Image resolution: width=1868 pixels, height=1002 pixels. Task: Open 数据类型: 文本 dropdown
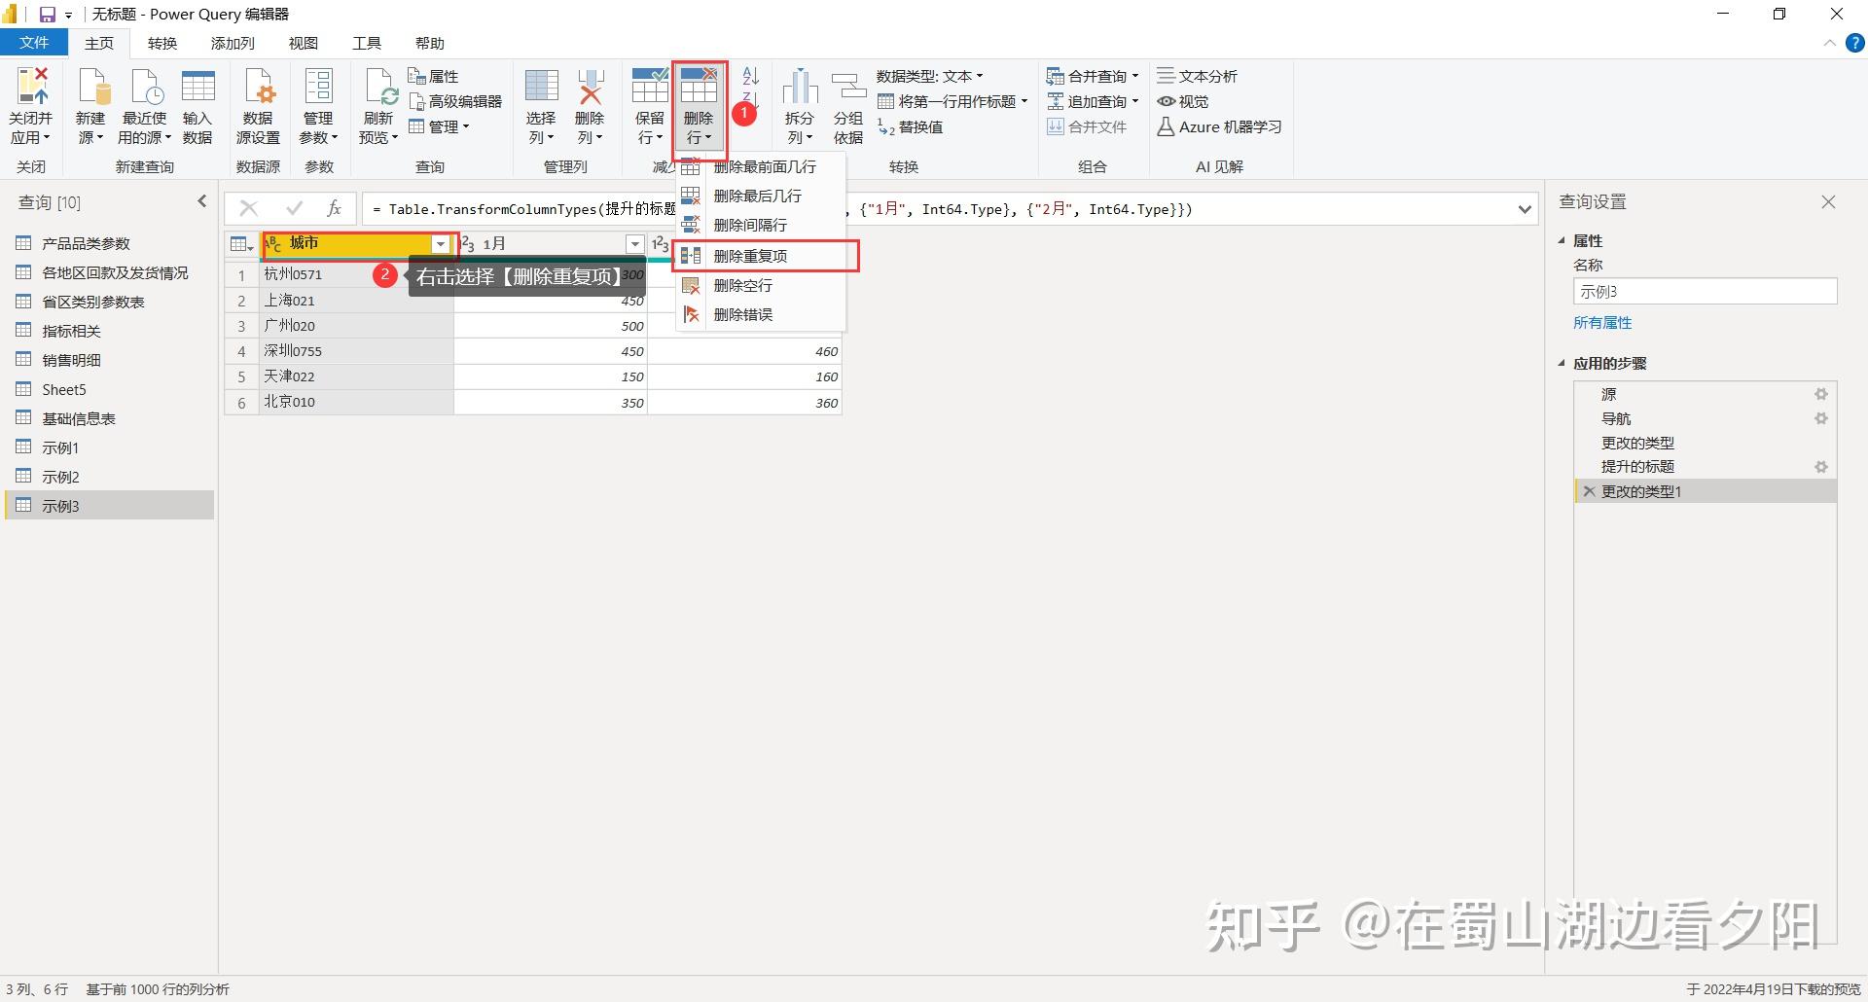(930, 76)
